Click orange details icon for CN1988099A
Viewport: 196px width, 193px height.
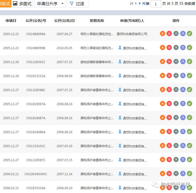pyautogui.click(x=162, y=34)
